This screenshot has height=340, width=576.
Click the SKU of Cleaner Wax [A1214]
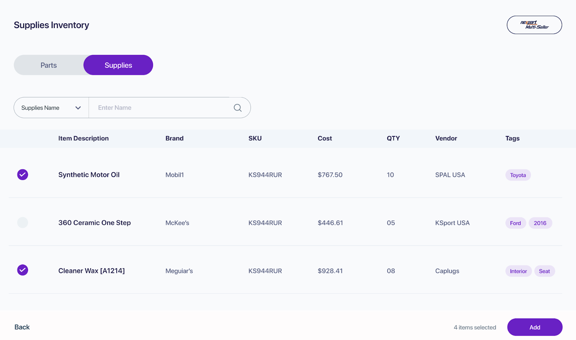pos(265,271)
